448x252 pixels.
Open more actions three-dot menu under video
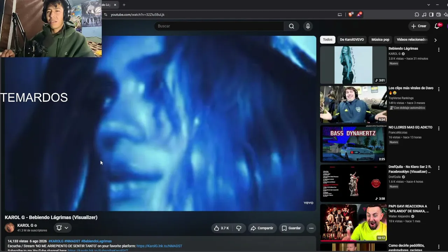(311, 228)
